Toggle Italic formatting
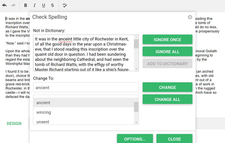Viewport: 225px width, 143px height. coord(34,5)
